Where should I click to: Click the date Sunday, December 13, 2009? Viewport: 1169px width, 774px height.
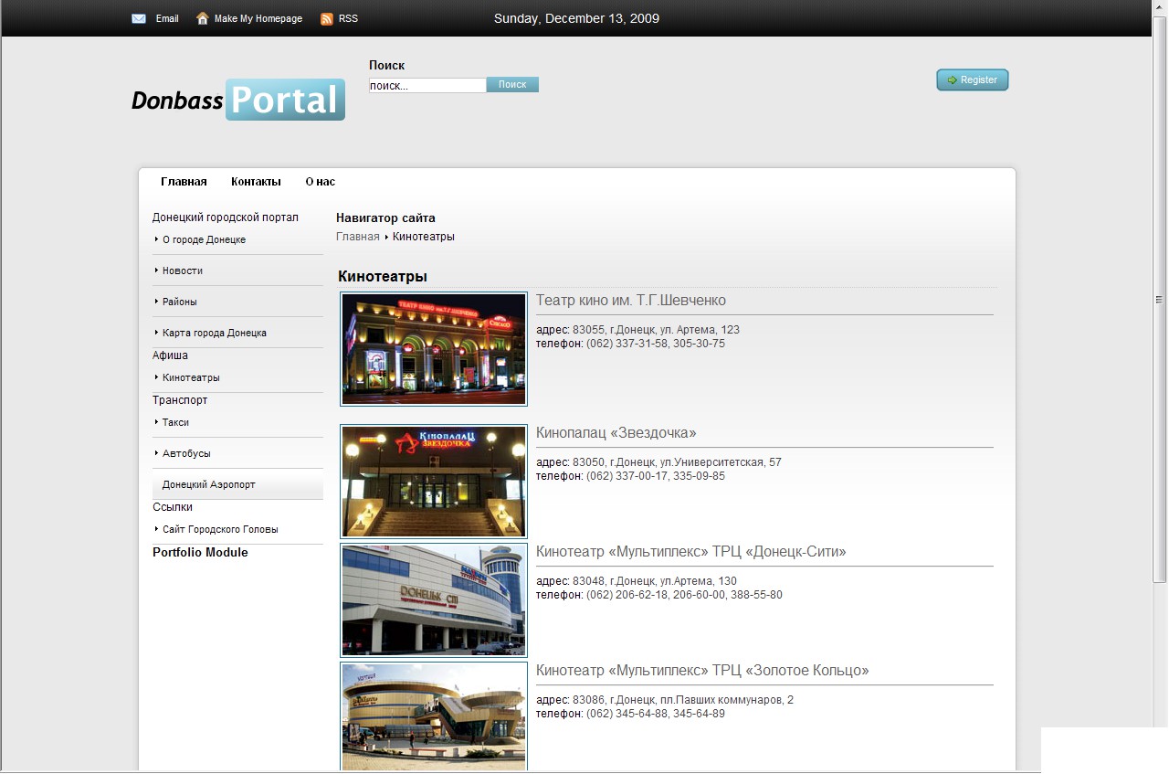click(x=576, y=18)
